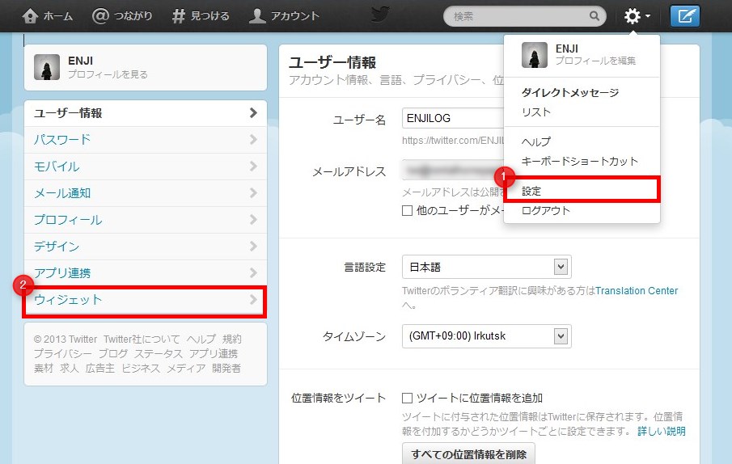Image resolution: width=732 pixels, height=464 pixels.
Task: Click プライバシー footer link
Action: (x=62, y=354)
